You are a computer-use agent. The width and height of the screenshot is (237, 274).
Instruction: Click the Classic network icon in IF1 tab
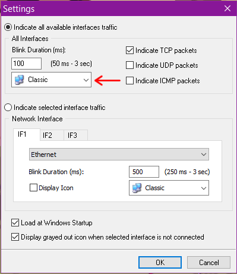pos(137,188)
